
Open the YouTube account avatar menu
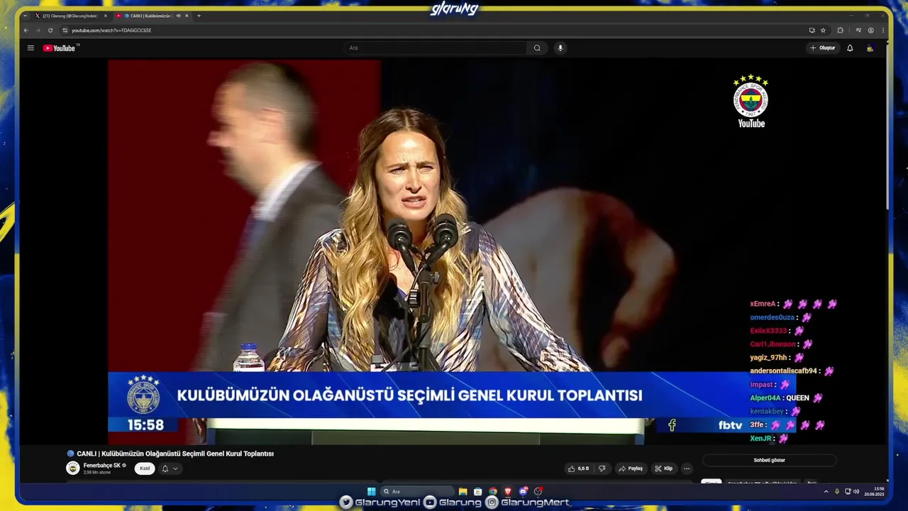pos(870,48)
